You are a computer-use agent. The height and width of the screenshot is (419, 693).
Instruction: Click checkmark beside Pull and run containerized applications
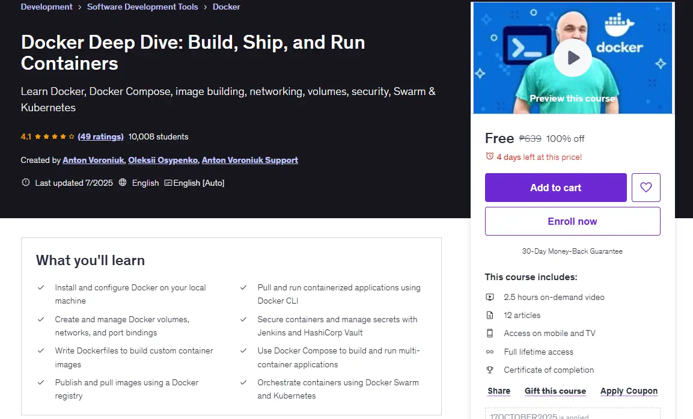pos(243,288)
